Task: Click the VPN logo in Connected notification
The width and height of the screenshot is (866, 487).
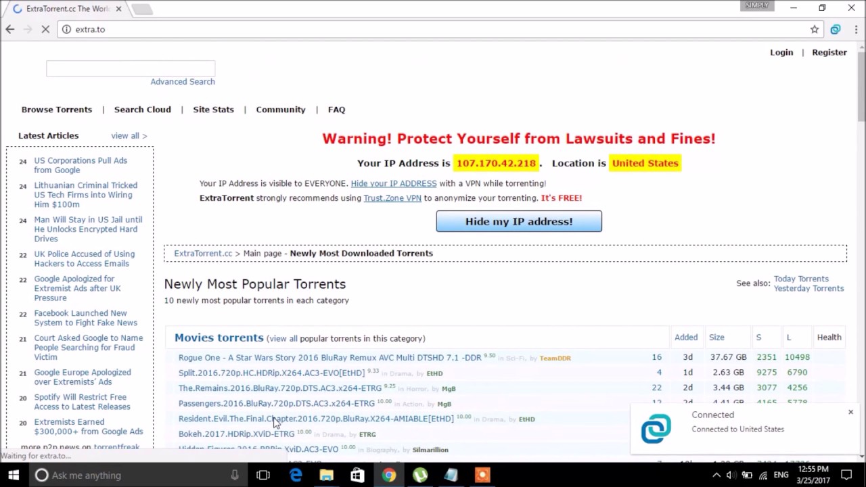Action: pyautogui.click(x=656, y=428)
